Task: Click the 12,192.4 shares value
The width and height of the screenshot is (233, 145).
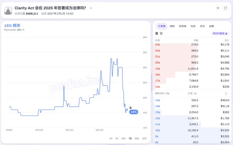Action: pos(193,130)
